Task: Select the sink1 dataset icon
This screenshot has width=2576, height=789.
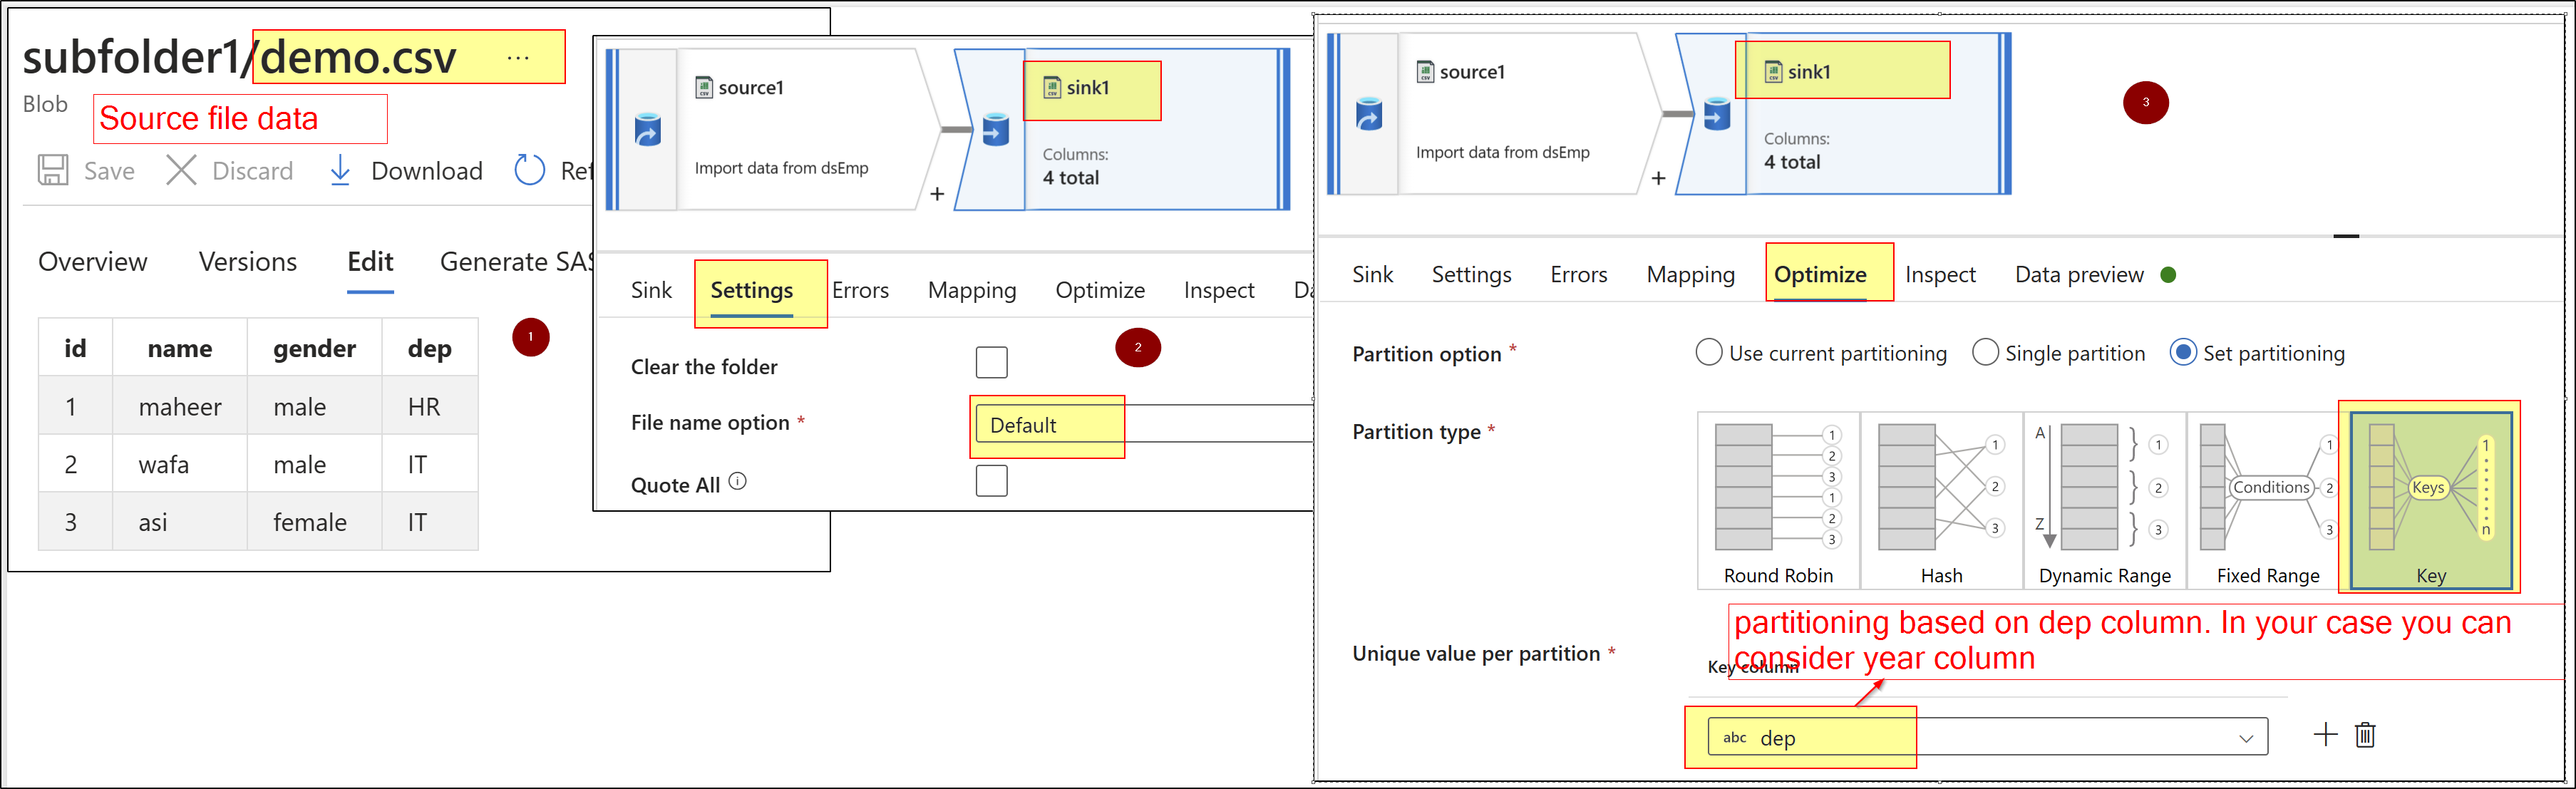Action: 1051,88
